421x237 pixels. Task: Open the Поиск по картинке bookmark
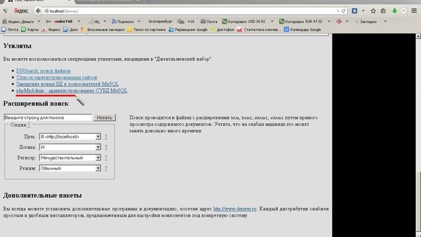point(146,30)
